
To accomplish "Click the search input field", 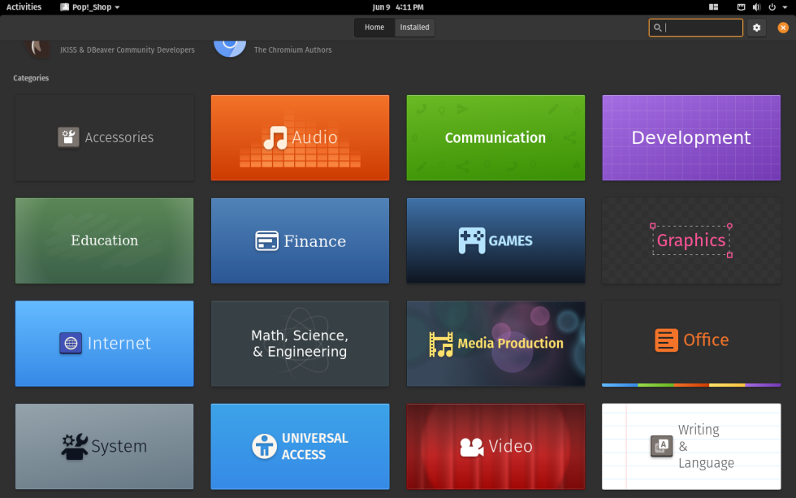I will pos(701,28).
